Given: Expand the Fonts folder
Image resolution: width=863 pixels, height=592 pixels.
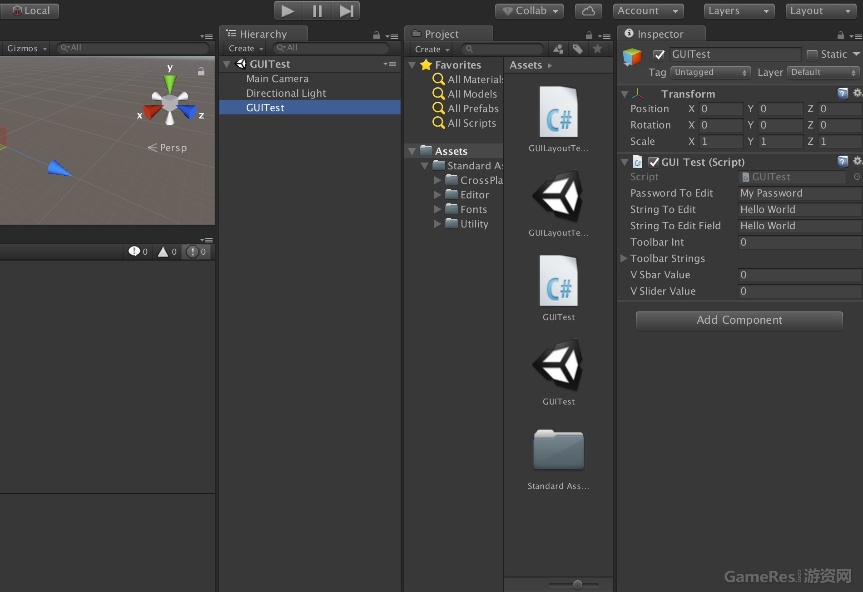Looking at the screenshot, I should coord(438,209).
